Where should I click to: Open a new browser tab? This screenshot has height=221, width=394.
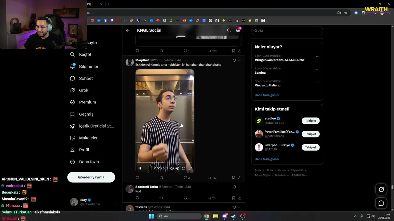tap(109, 4)
